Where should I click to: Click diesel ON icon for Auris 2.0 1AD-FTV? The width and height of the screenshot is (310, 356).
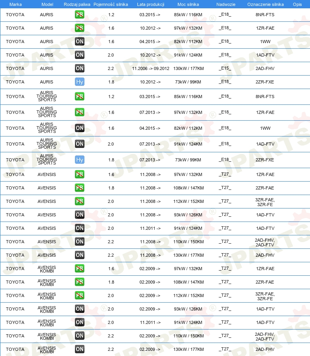pos(79,55)
